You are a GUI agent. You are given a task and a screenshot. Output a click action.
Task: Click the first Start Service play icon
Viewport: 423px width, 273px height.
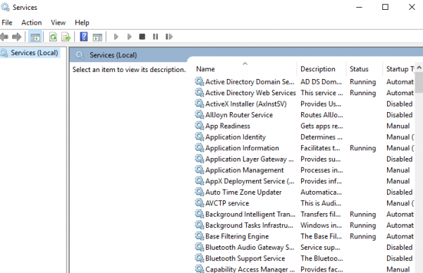click(x=116, y=37)
